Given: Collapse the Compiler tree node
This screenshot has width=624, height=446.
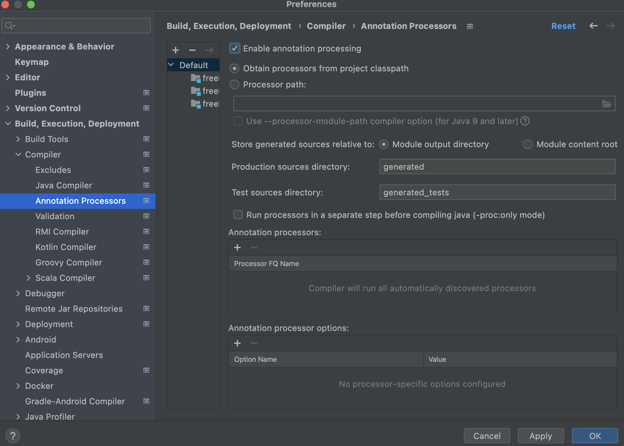Looking at the screenshot, I should (18, 155).
